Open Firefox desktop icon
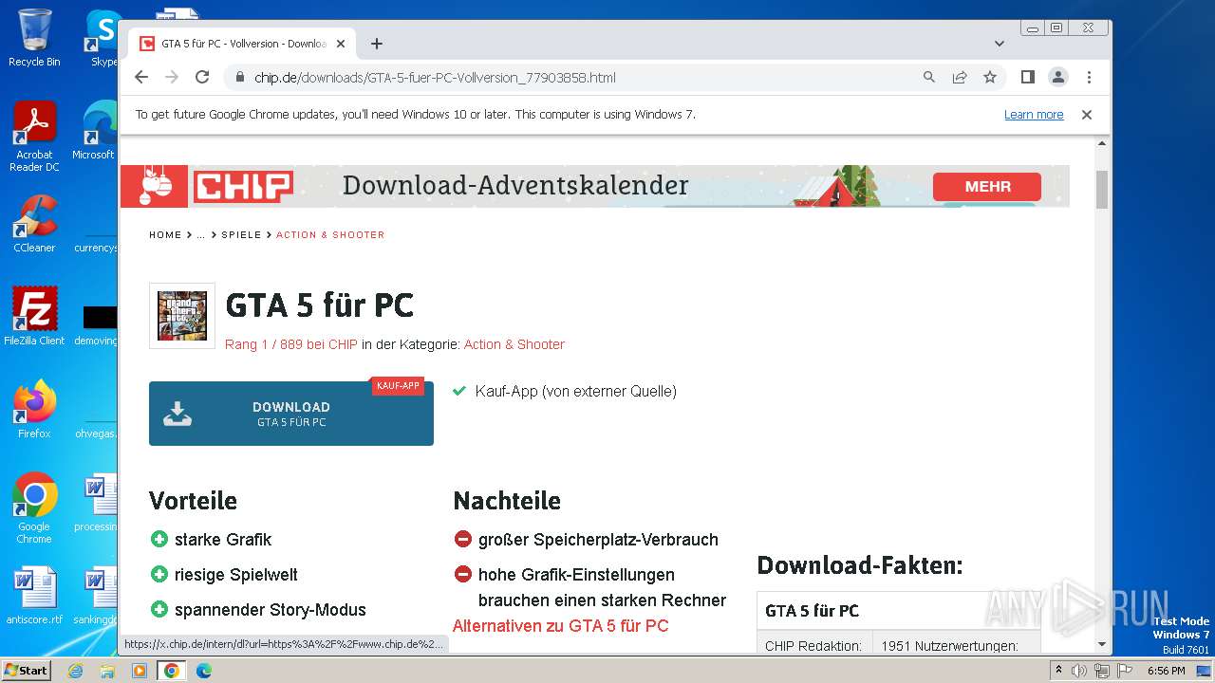The width and height of the screenshot is (1215, 683). (x=34, y=409)
